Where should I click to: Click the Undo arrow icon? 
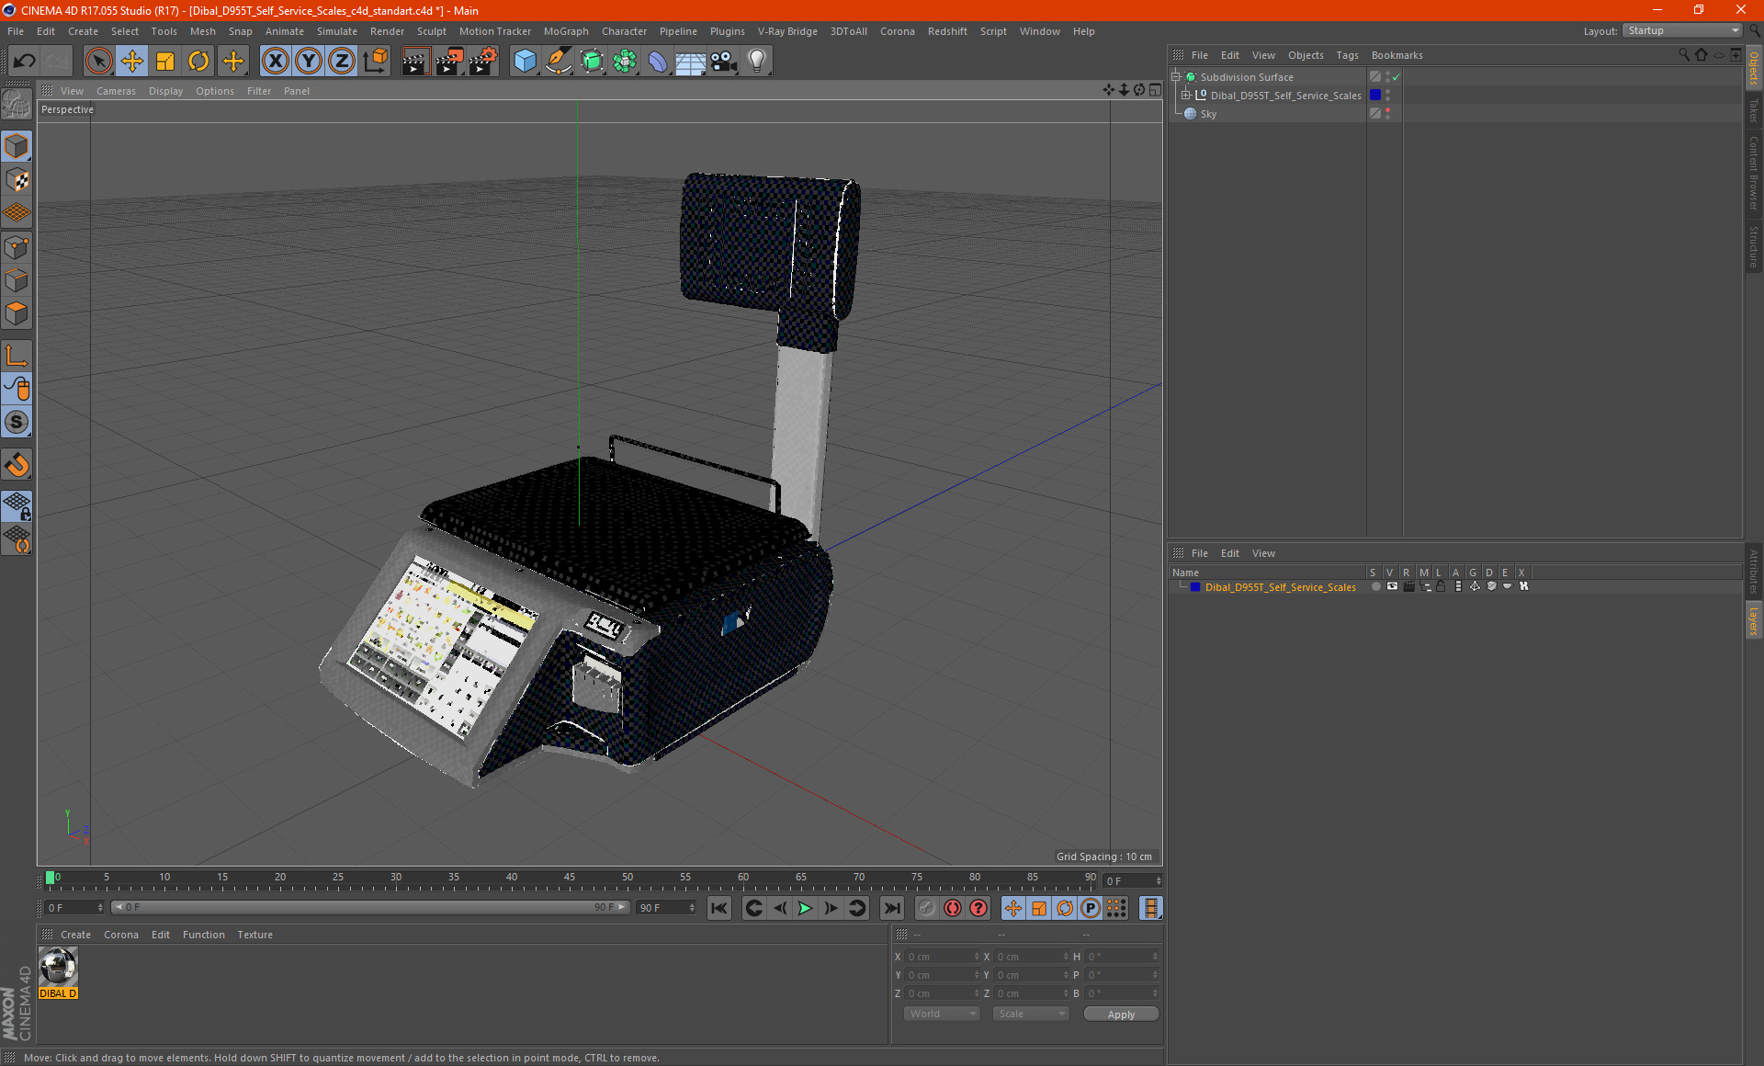(x=25, y=62)
